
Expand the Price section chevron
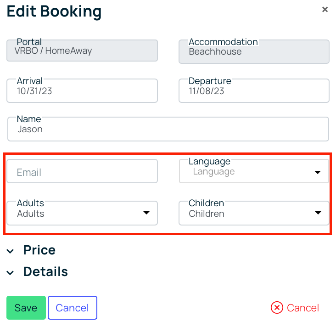click(10, 251)
